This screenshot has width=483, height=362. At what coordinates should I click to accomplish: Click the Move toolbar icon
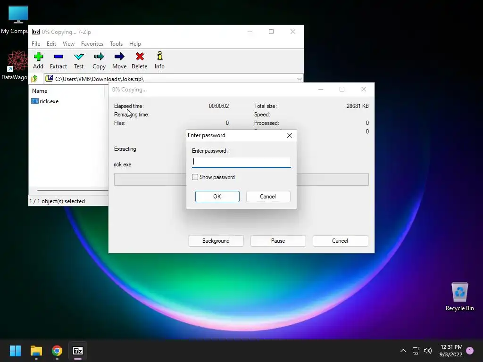coord(119,60)
